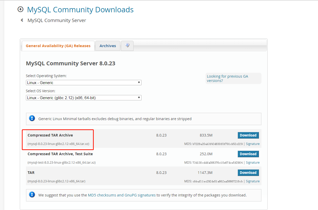This screenshot has height=210, width=318.
Task: Select filename mysql-test-8.0.23-linux-glibc2.12-x86_64.tar.xz
Action: [x=62, y=163]
